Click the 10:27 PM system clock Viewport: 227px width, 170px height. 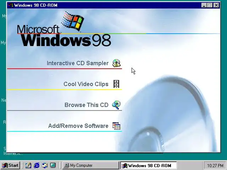click(x=215, y=165)
